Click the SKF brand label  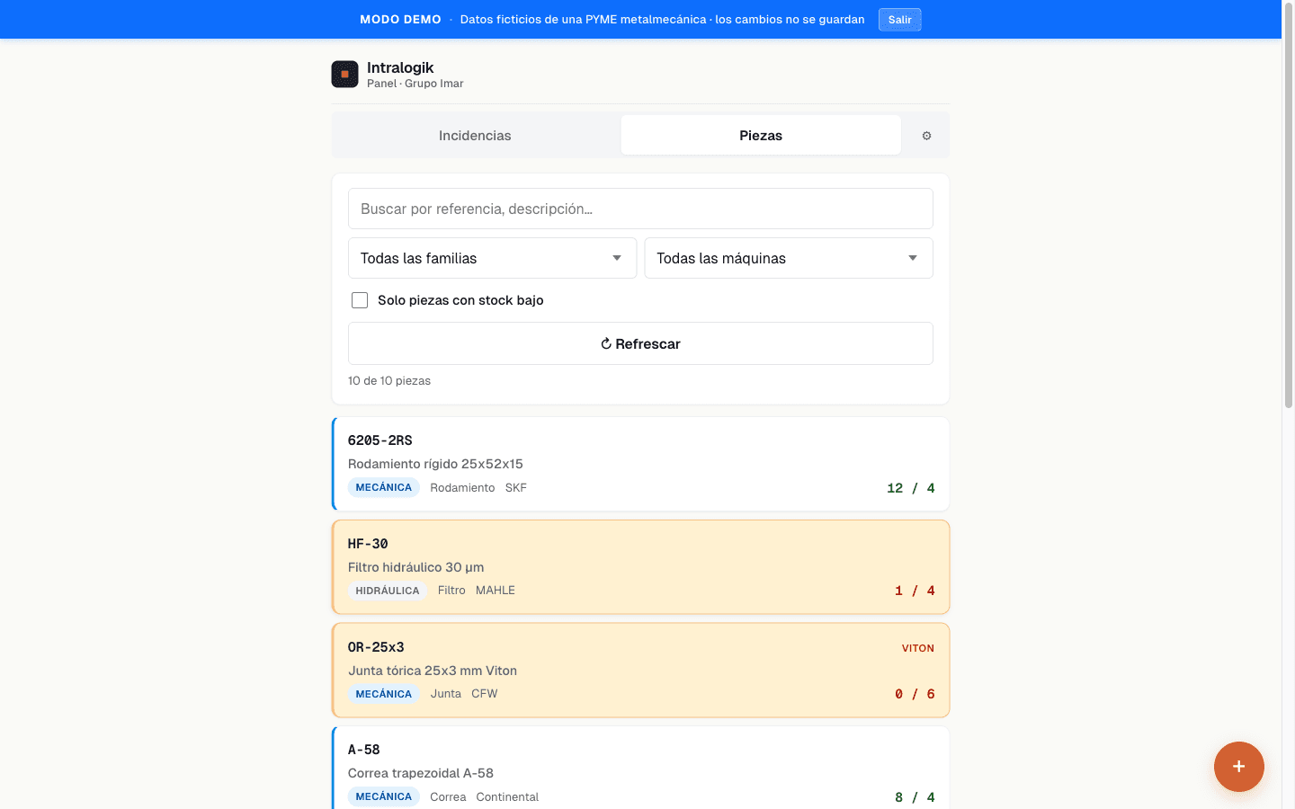point(516,487)
